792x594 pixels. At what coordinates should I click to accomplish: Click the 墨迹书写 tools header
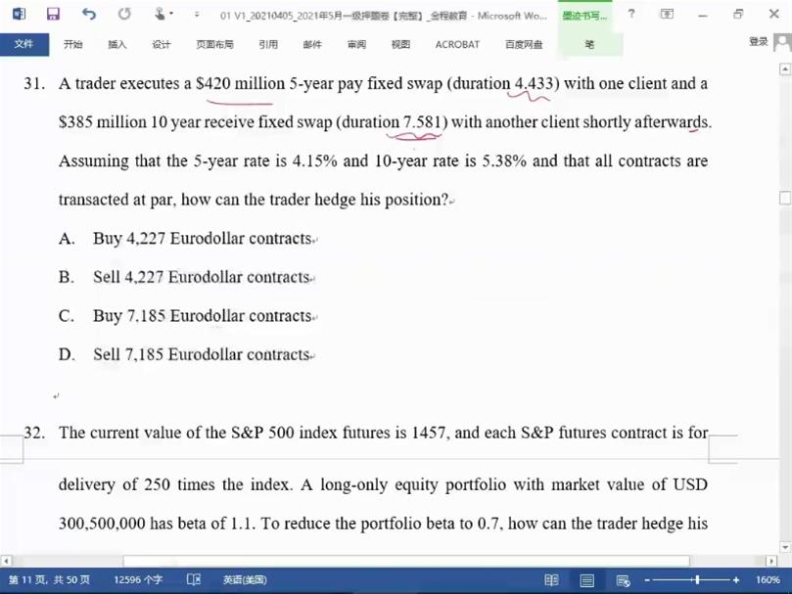coord(584,16)
